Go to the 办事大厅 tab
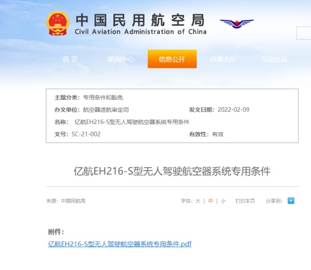This screenshot has width=311, height=270. 223,59
